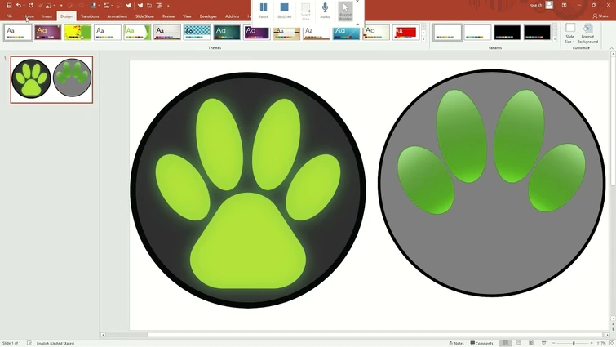The height and width of the screenshot is (347, 616).
Task: Click the zoom out minus button
Action: coord(553,343)
